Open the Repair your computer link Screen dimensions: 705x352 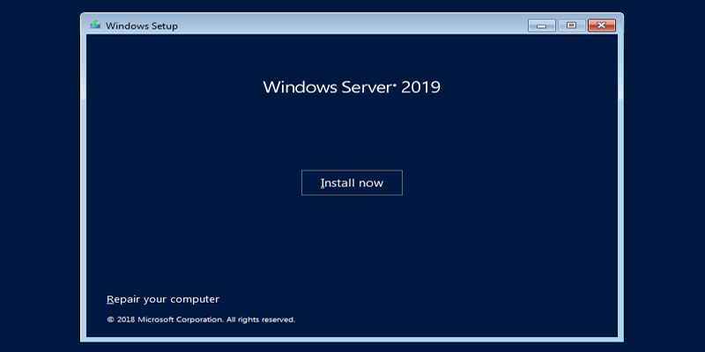tap(163, 299)
